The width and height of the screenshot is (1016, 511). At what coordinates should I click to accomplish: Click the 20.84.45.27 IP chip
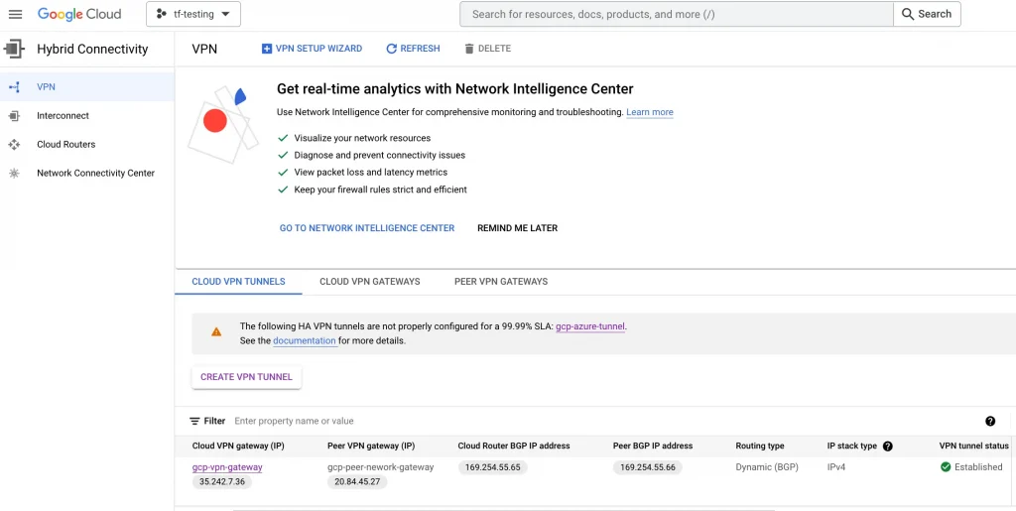357,482
